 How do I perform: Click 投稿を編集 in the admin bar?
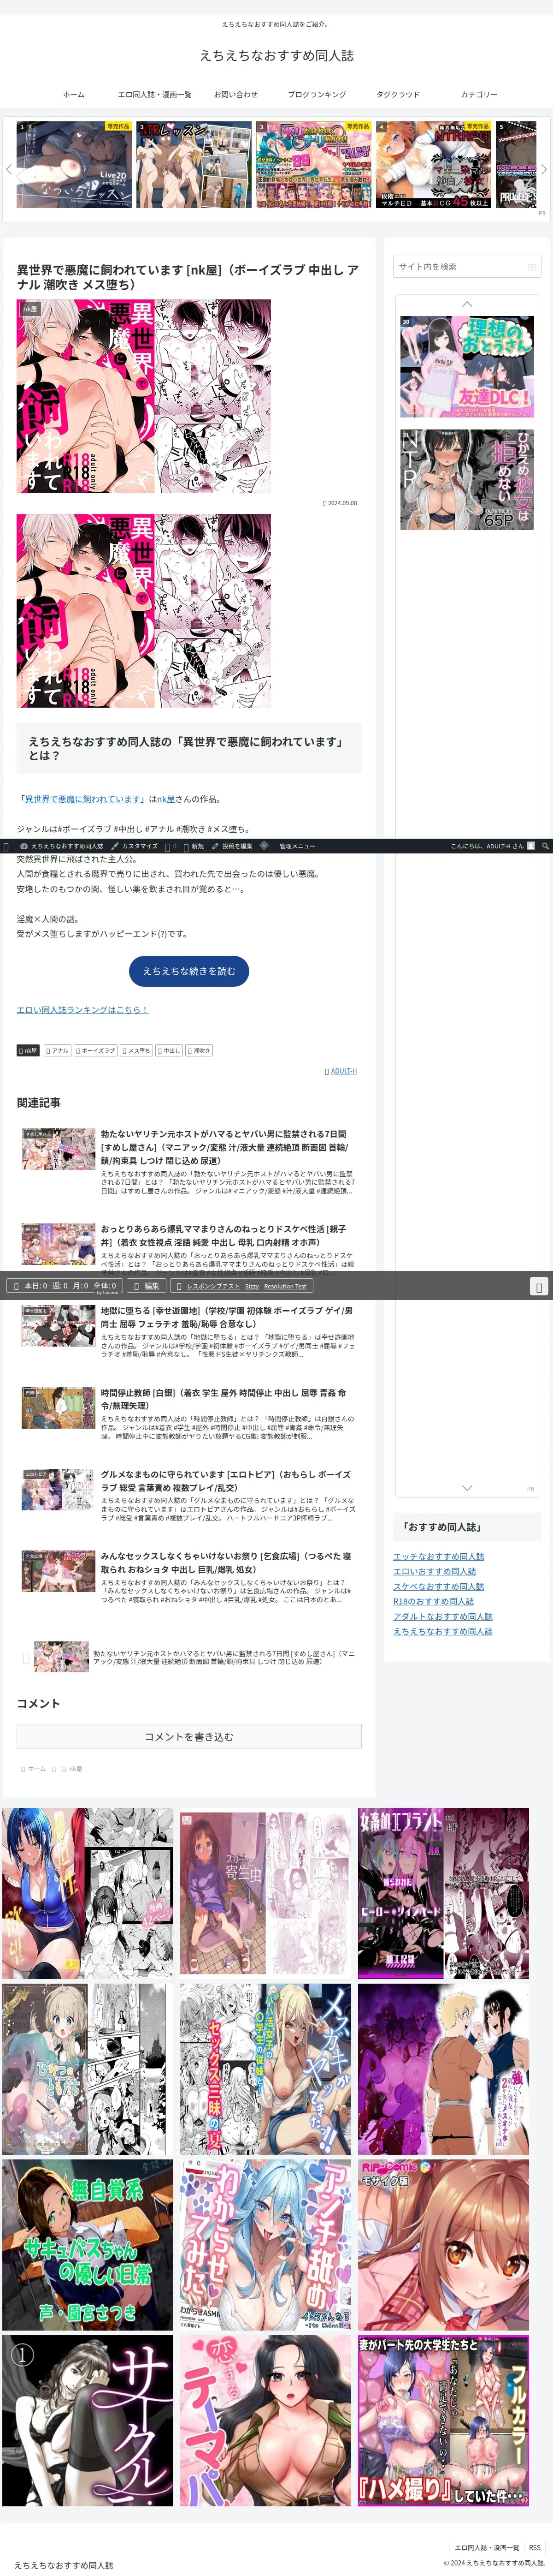[232, 846]
